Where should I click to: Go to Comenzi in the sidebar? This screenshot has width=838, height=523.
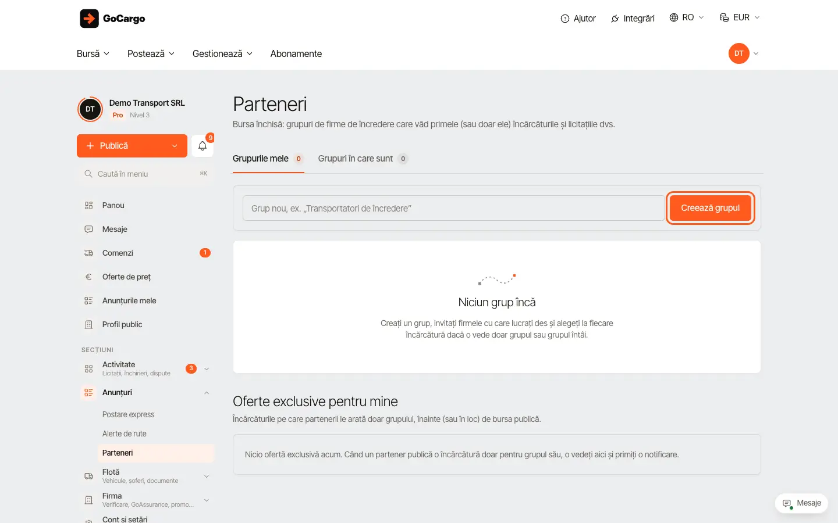(x=145, y=253)
